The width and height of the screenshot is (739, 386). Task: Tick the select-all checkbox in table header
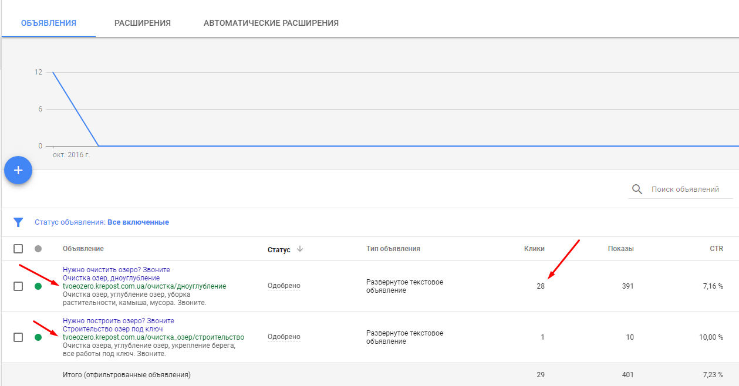(18, 249)
